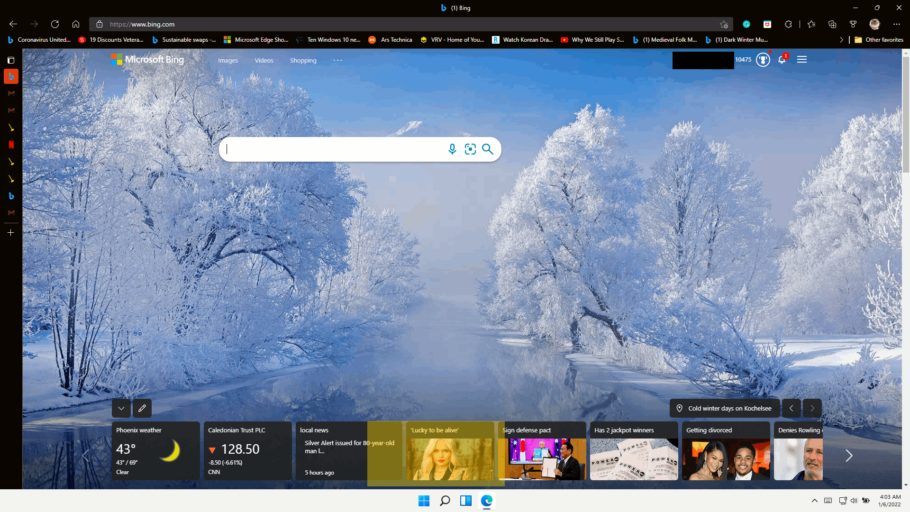This screenshot has width=910, height=512.
Task: Click the Grammarly extension icon
Action: 746,24
